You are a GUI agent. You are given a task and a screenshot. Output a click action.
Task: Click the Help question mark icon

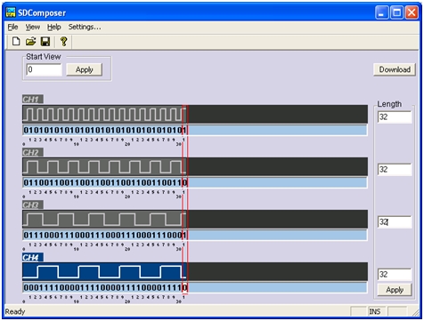tap(63, 42)
